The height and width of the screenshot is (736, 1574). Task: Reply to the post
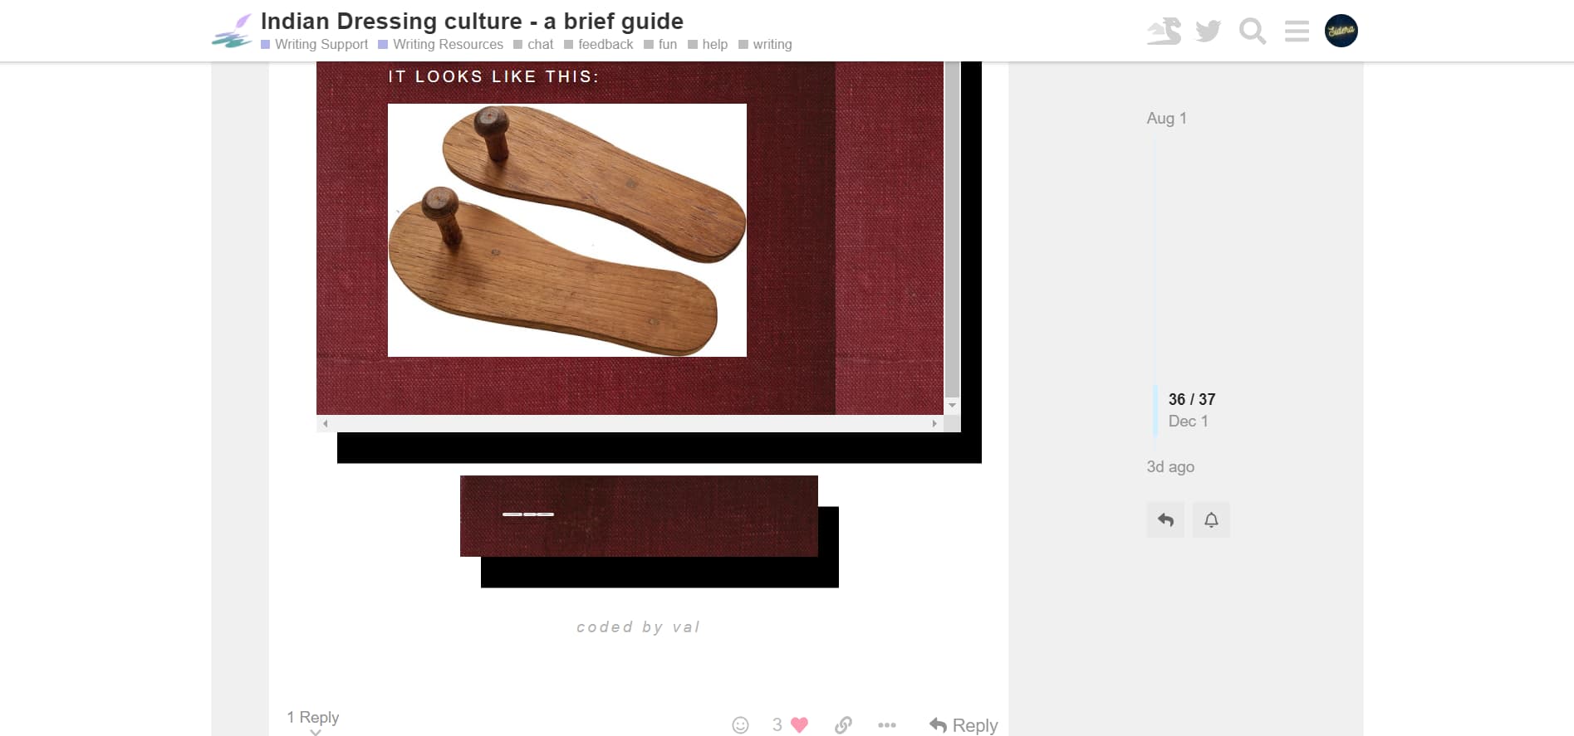[x=964, y=725]
